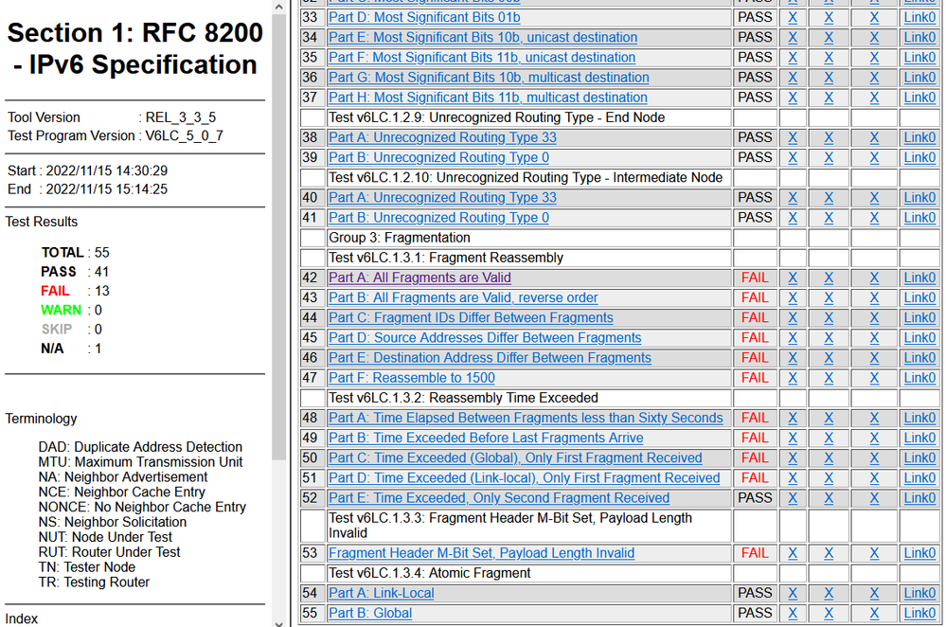Select 'DAD: Duplicate Address Detection' terminology entry
Screen dimensions: 946x627
click(140, 447)
